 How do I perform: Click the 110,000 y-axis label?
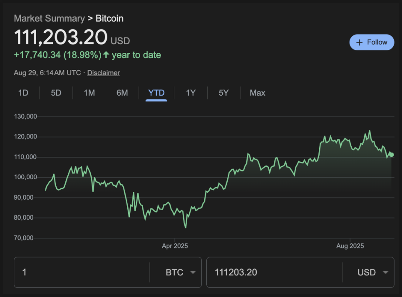click(25, 157)
